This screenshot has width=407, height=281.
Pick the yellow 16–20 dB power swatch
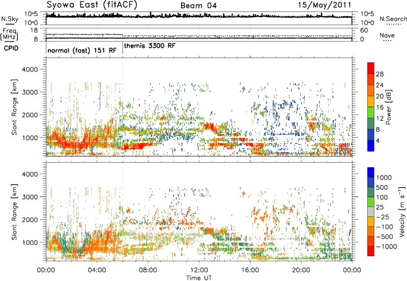pyautogui.click(x=371, y=101)
